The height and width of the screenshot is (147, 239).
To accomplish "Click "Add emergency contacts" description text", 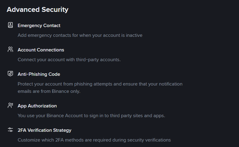I will 80,35.
